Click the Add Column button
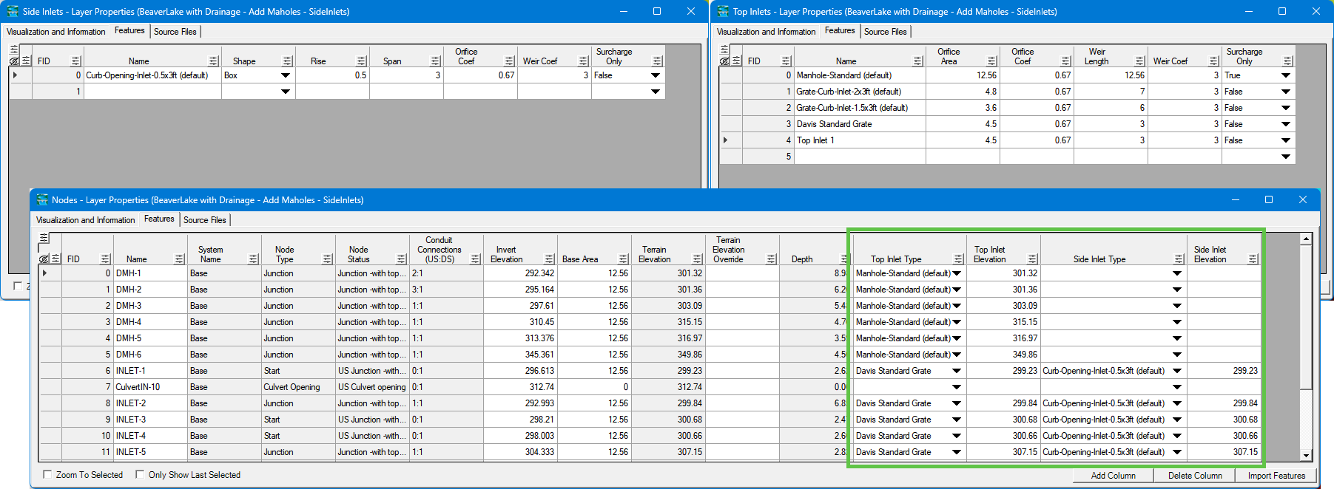This screenshot has width=1334, height=489. pyautogui.click(x=1113, y=476)
